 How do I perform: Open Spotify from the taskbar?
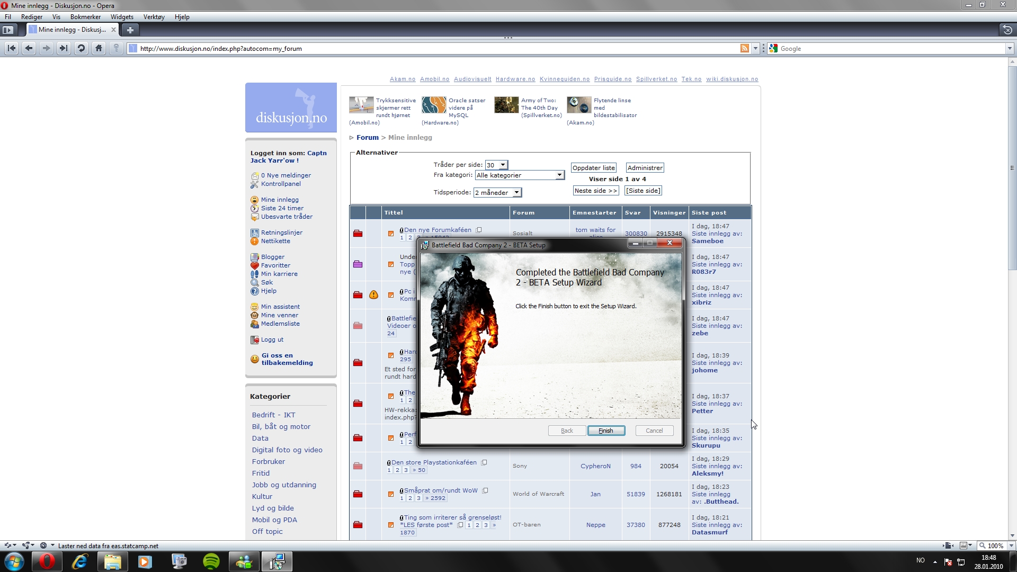(211, 561)
